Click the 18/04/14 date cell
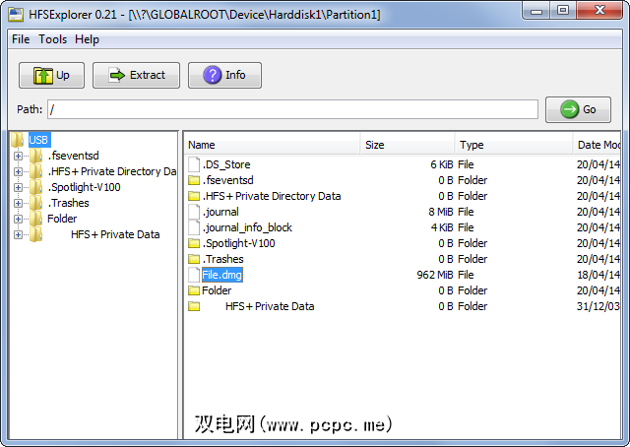Image resolution: width=630 pixels, height=447 pixels. coord(598,275)
